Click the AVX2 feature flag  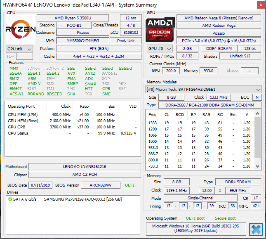pyautogui.click(x=90, y=73)
